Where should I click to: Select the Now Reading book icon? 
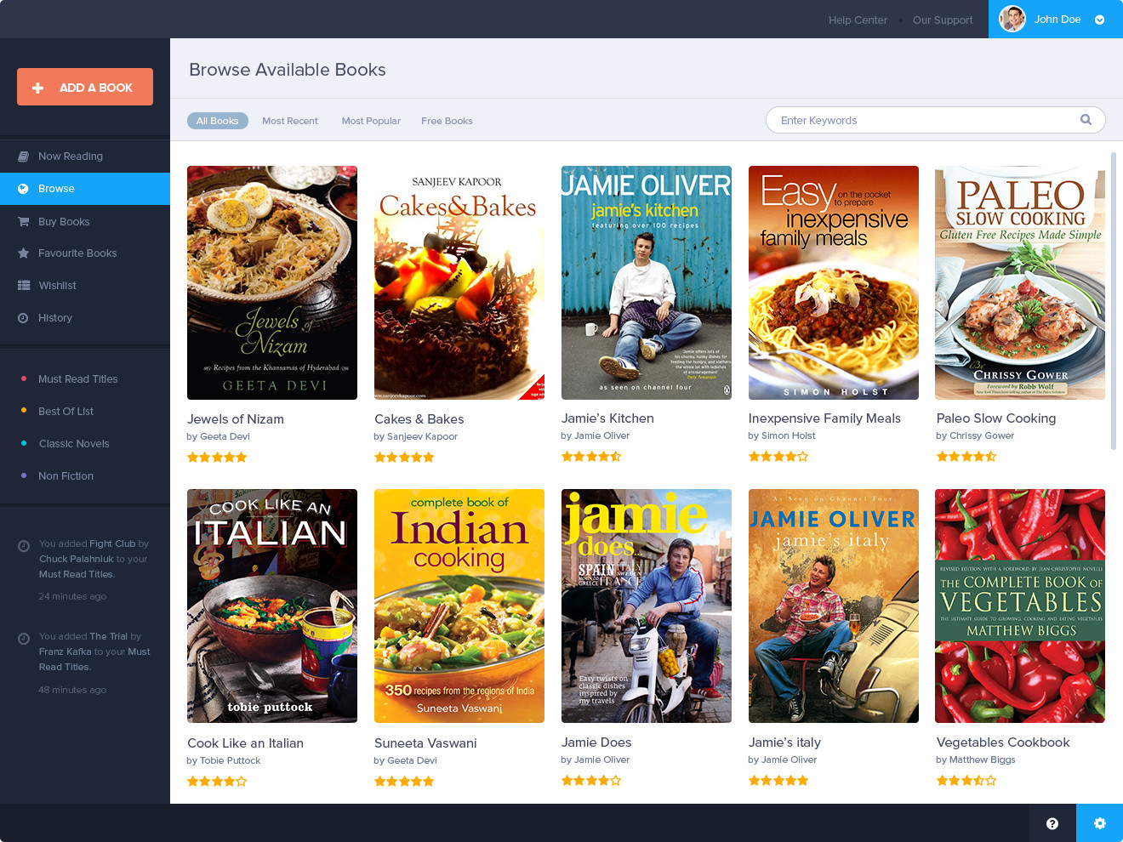23,156
